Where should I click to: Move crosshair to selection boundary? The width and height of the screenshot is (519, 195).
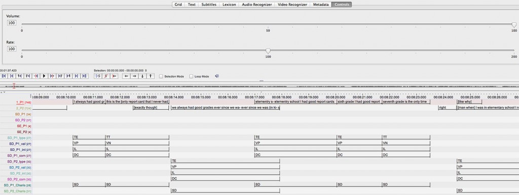(114, 76)
